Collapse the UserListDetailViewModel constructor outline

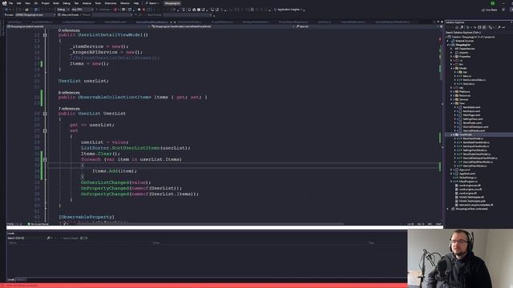pyautogui.click(x=45, y=35)
